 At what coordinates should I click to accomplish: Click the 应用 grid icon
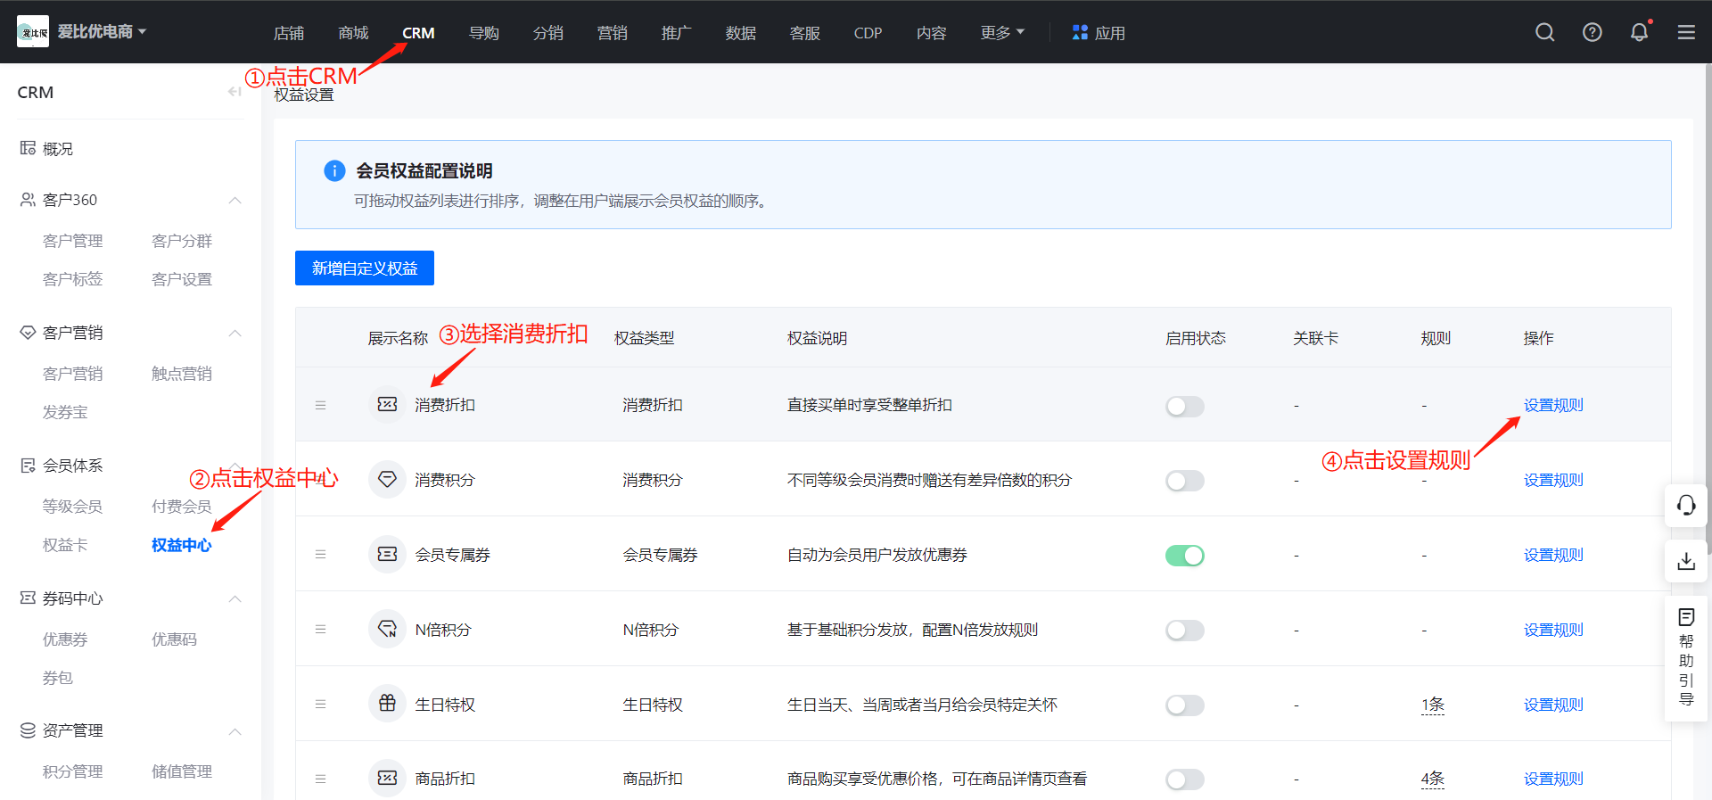point(1080,32)
